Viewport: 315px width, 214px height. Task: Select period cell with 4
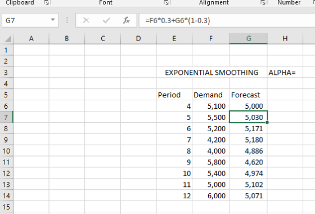coord(174,106)
